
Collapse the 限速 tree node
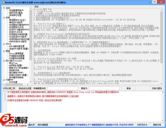(4, 51)
